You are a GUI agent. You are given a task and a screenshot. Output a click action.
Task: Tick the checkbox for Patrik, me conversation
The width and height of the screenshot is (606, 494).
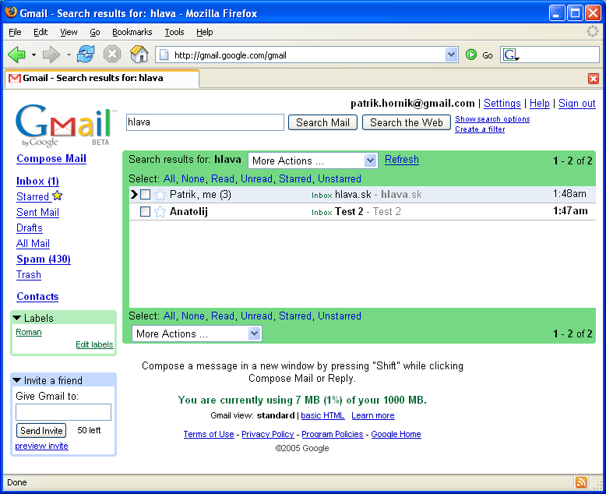click(145, 195)
